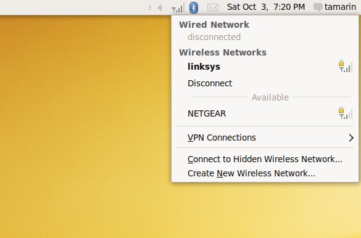
Task: Click the Wireless Networks heading
Action: pyautogui.click(x=223, y=52)
